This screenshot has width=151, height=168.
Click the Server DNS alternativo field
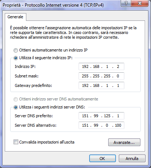click(101, 125)
